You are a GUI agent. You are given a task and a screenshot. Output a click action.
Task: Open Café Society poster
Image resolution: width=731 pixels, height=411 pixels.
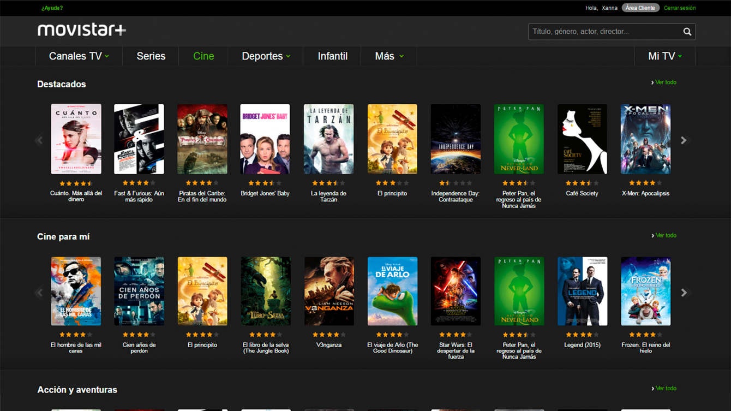click(x=582, y=139)
